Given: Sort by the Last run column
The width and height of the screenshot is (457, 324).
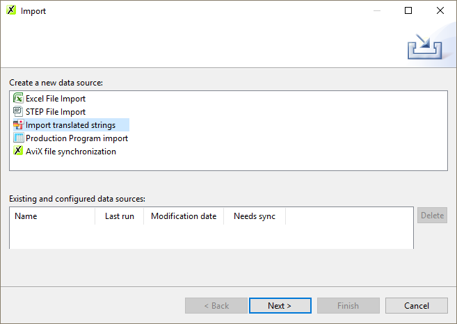Looking at the screenshot, I should click(119, 216).
